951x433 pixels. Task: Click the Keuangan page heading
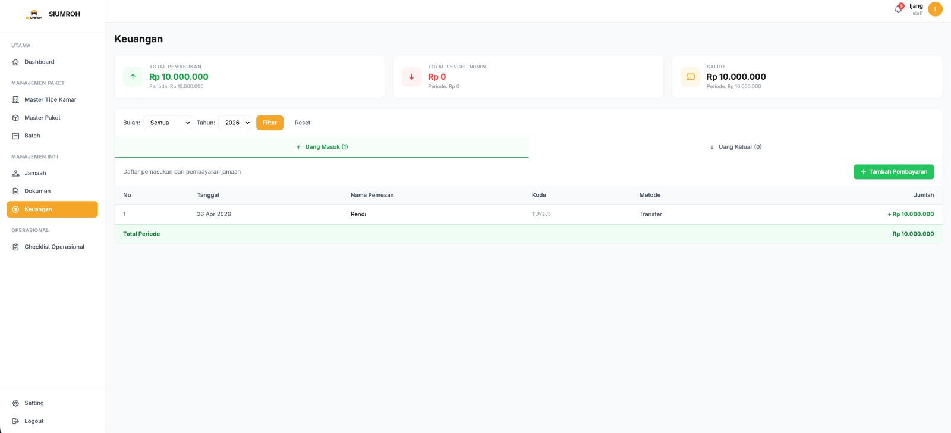point(138,39)
